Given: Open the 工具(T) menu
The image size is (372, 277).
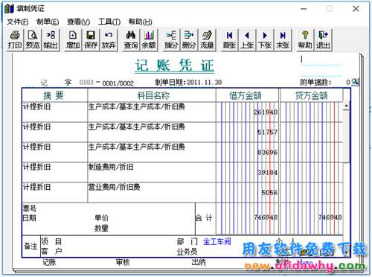Looking at the screenshot, I should [x=109, y=22].
